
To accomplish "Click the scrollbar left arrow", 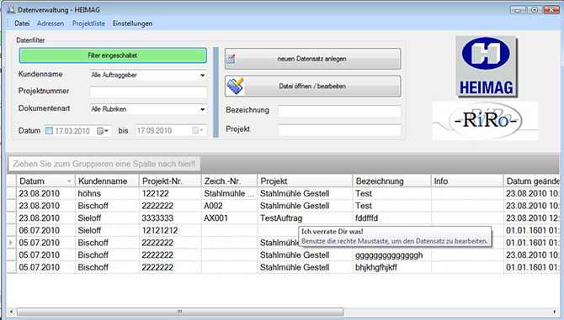I will pos(11,312).
